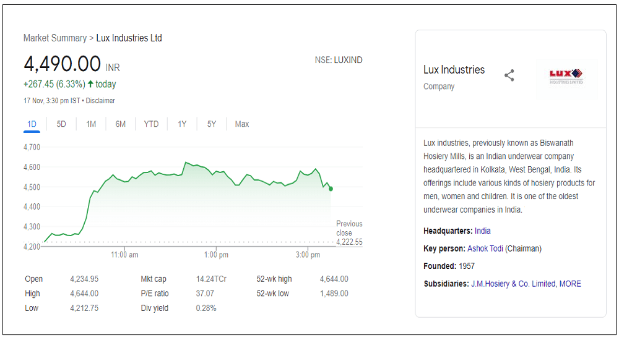Click the share icon beside Lux Industries
Viewport: 619px width, 340px height.
click(x=509, y=75)
